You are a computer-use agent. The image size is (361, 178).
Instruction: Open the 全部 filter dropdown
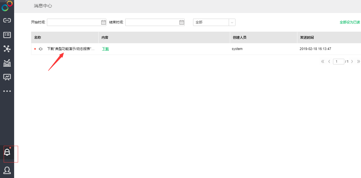[211, 22]
